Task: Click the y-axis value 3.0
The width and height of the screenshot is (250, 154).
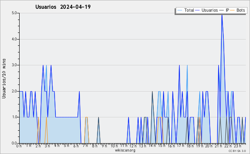Action: (14, 65)
